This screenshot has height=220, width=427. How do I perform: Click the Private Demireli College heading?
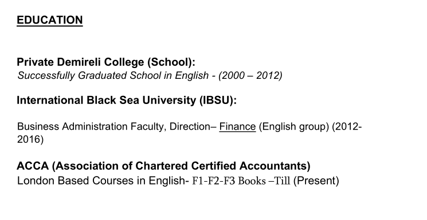point(106,62)
